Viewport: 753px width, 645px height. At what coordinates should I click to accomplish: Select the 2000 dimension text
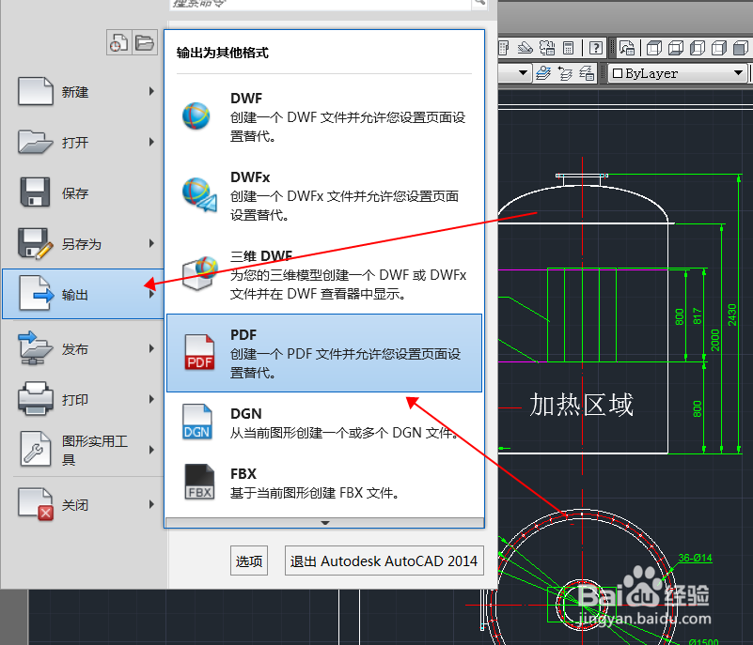(x=715, y=340)
